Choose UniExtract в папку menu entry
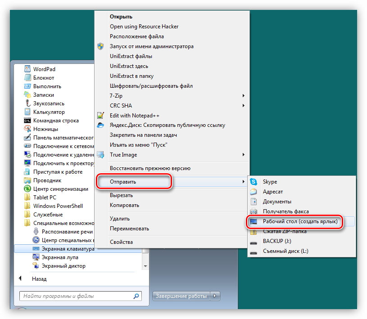The height and width of the screenshot is (319, 367). [x=131, y=76]
